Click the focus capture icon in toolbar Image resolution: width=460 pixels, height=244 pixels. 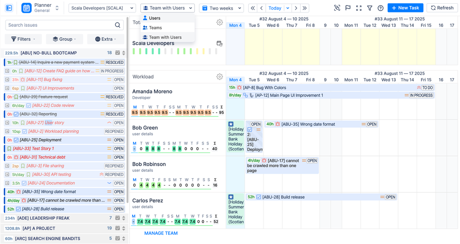tap(337, 8)
